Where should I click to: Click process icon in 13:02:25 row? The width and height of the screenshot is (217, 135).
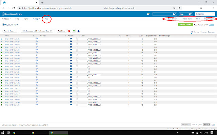click(37, 41)
